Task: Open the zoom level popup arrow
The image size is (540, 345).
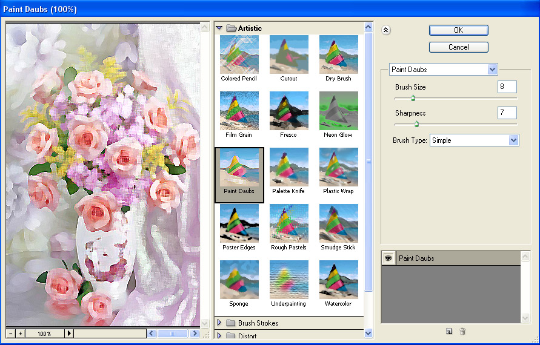Action: pyautogui.click(x=69, y=333)
